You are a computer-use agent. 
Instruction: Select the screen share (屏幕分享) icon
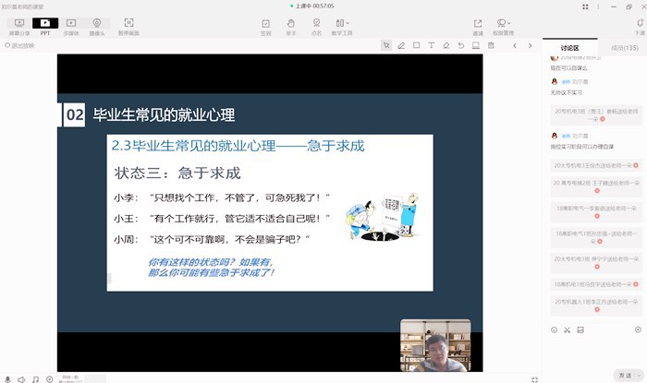pos(18,24)
